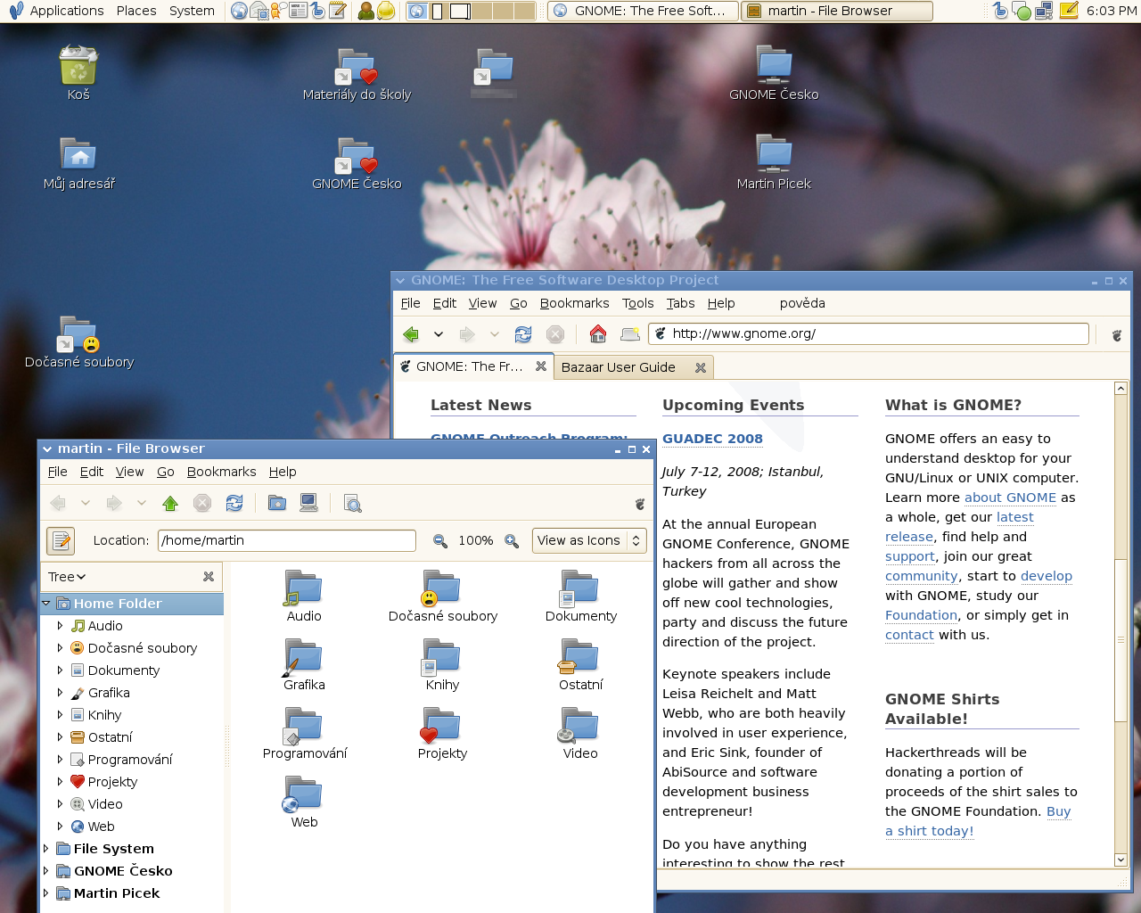Click the browser URL address field
Image resolution: width=1141 pixels, height=913 pixels.
[x=868, y=334]
